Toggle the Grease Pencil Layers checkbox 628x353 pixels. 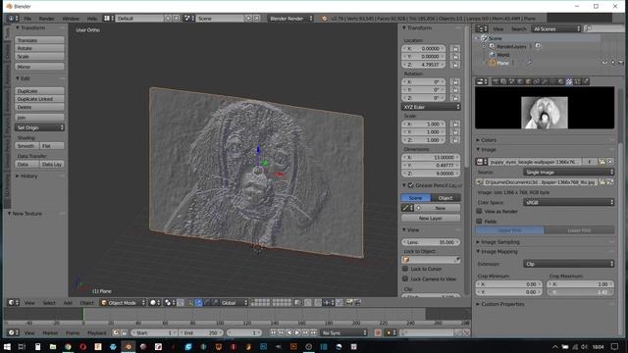411,185
